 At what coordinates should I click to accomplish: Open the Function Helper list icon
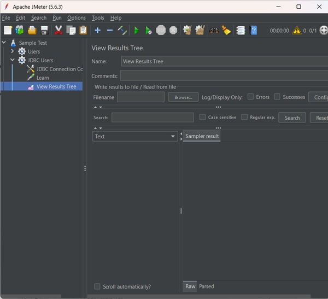pyautogui.click(x=241, y=31)
